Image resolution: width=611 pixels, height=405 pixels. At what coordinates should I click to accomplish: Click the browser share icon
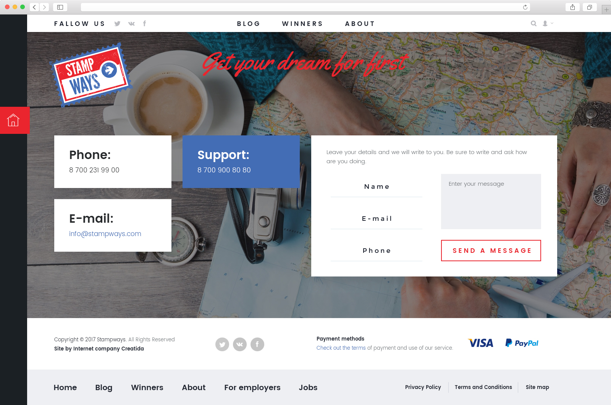572,7
